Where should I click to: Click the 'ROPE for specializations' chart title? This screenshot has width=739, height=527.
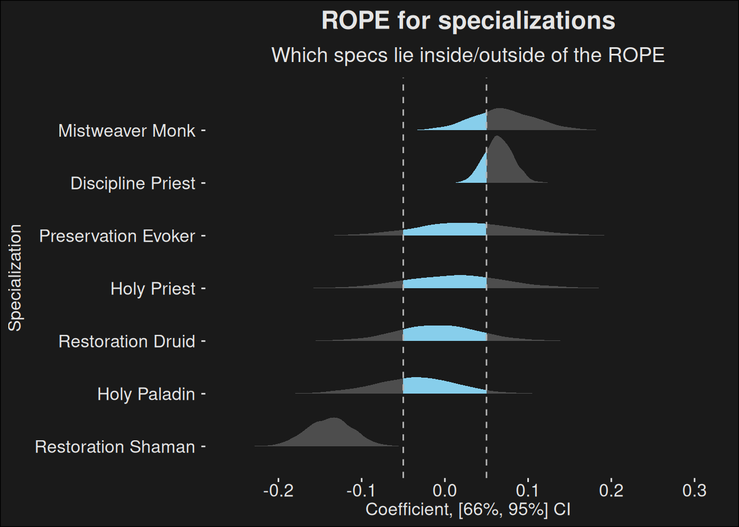(468, 21)
